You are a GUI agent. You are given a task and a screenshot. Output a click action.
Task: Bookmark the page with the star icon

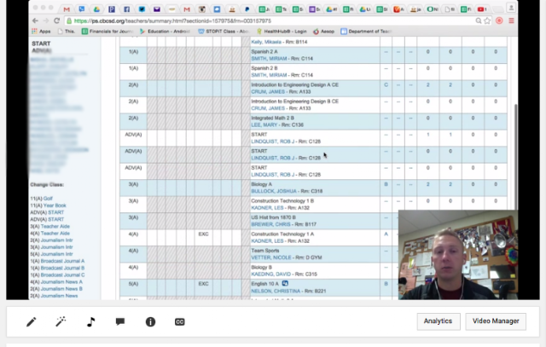[487, 20]
